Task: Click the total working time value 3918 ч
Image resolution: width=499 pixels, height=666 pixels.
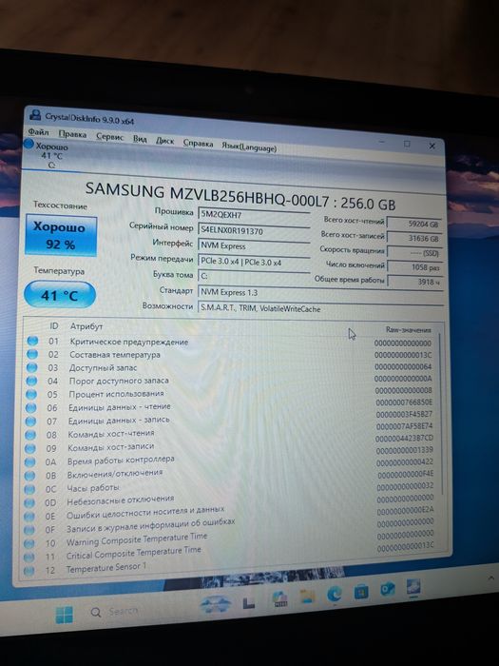Action: coord(414,282)
